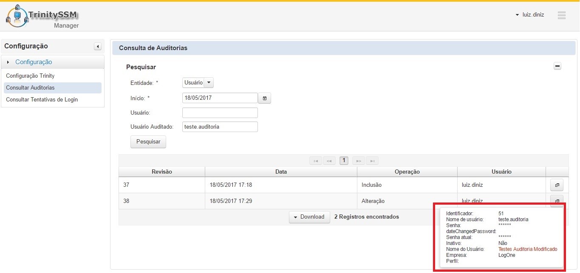Go to the last results page

coord(372,161)
